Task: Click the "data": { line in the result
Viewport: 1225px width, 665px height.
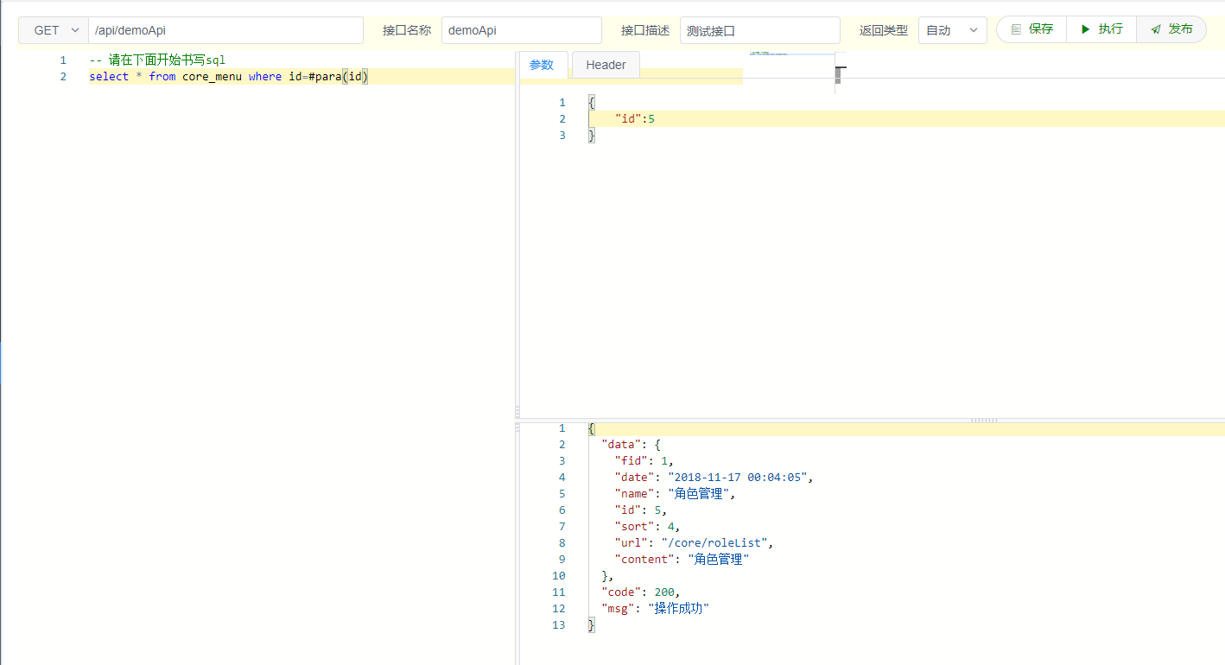Action: [x=632, y=445]
